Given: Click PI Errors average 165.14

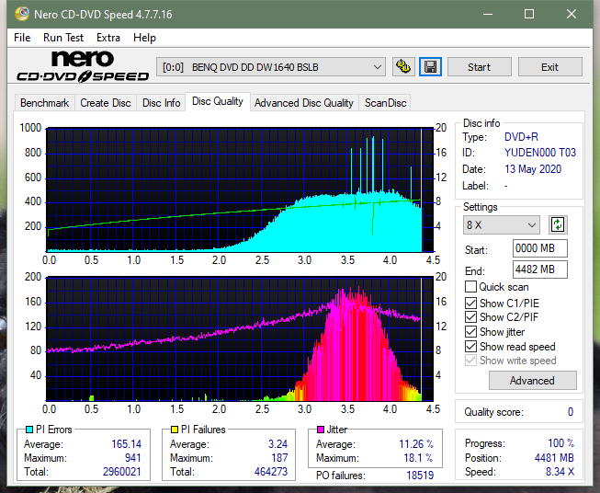Looking at the screenshot, I should click(126, 444).
